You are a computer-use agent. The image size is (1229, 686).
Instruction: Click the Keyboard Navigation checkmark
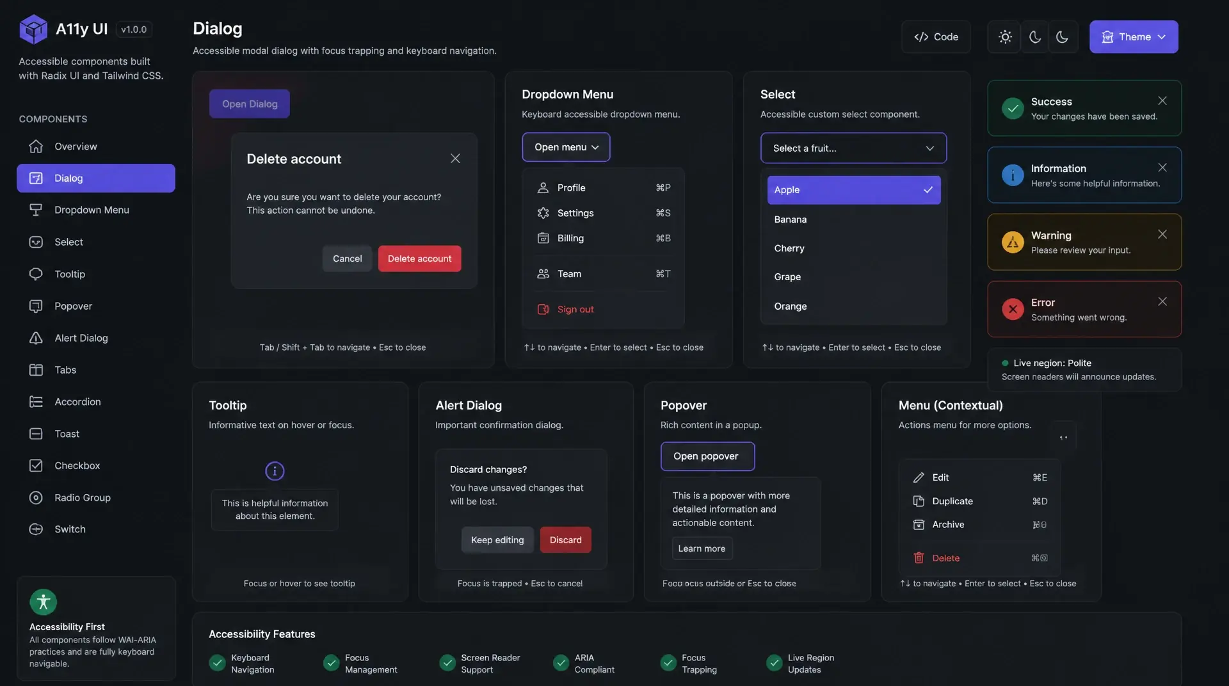coord(217,663)
